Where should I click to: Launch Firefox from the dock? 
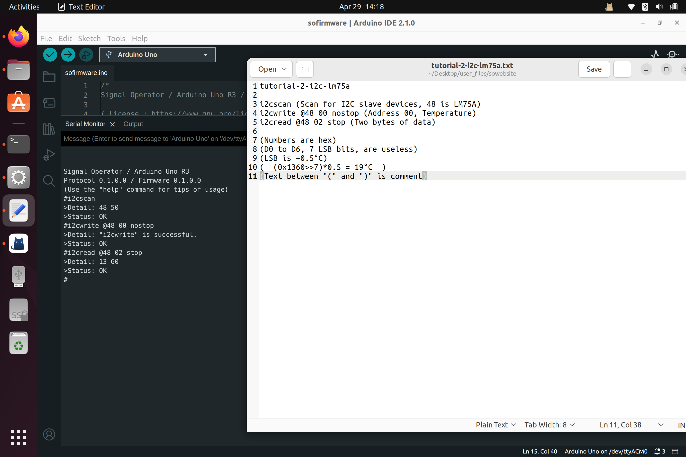(18, 37)
